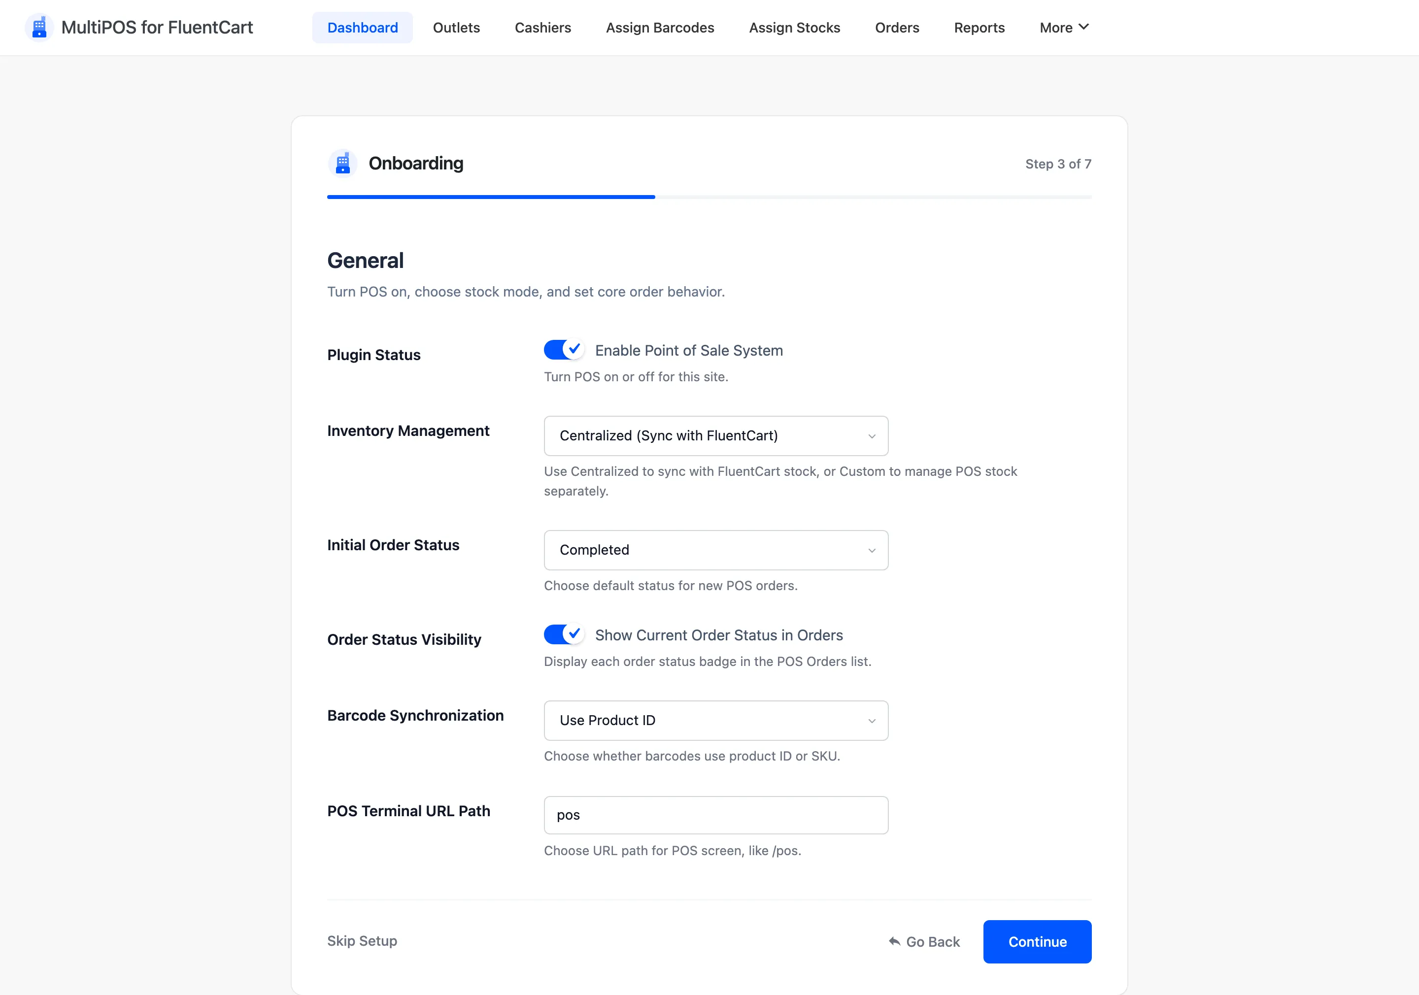
Task: Click the 'Step 3 of 7' text
Action: (x=1058, y=164)
